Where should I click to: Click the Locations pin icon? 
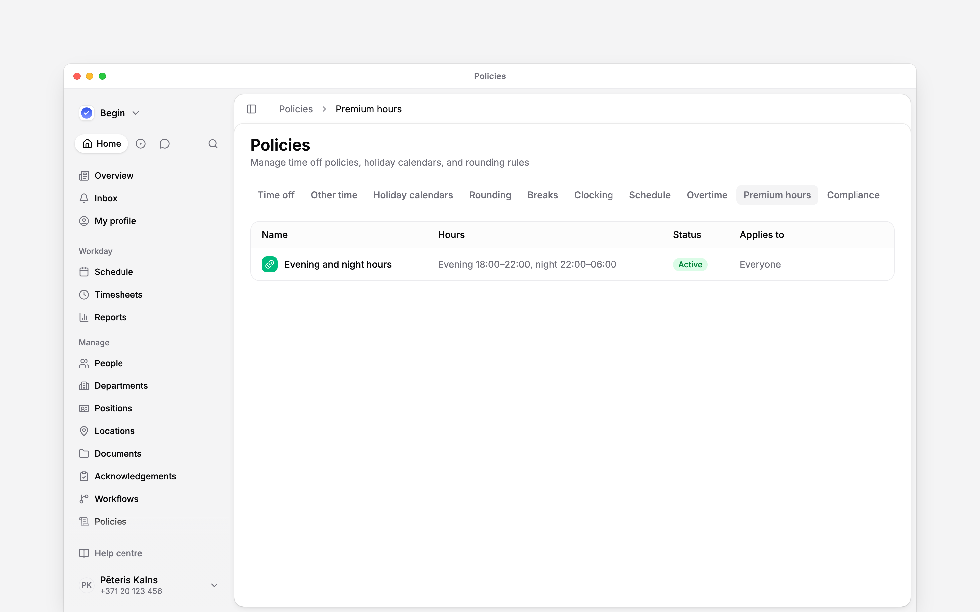(x=84, y=431)
